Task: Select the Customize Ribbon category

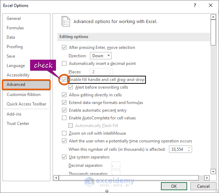Action: point(23,95)
